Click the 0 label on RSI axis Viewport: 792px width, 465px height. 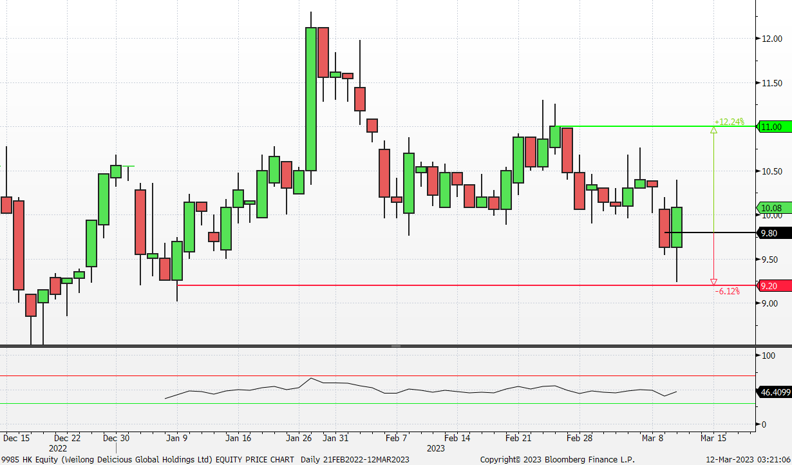[764, 424]
